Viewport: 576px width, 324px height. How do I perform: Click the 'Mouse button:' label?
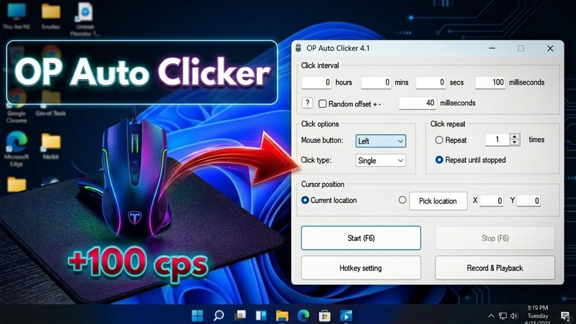[322, 140]
